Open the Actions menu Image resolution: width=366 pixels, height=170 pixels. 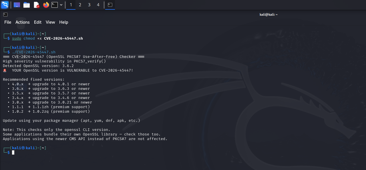pyautogui.click(x=23, y=22)
